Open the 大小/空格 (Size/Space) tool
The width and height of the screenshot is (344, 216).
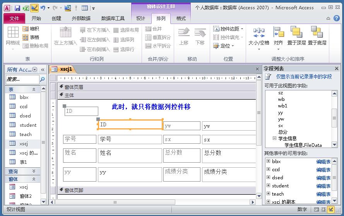coord(259,36)
